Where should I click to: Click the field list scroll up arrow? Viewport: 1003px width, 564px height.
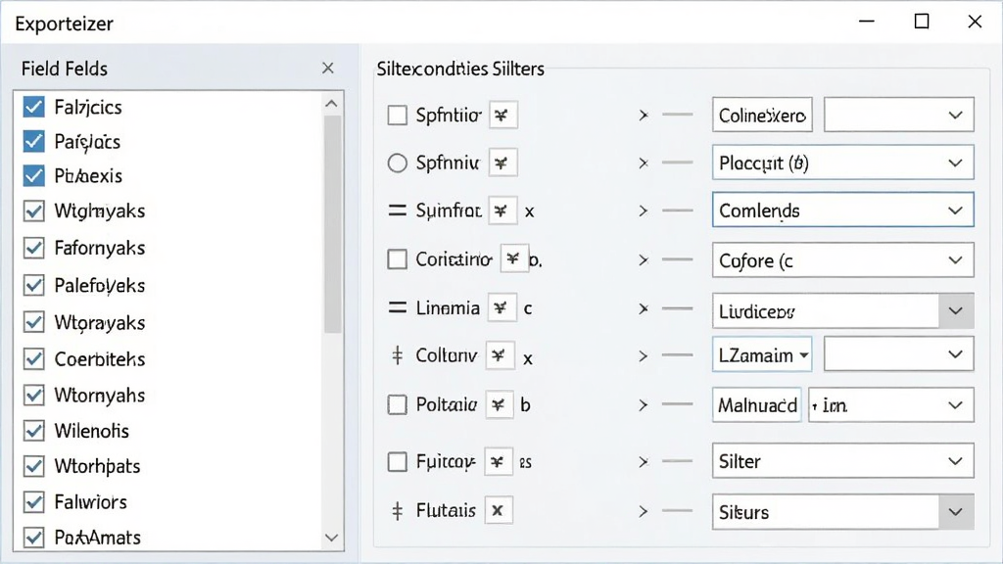coord(331,104)
